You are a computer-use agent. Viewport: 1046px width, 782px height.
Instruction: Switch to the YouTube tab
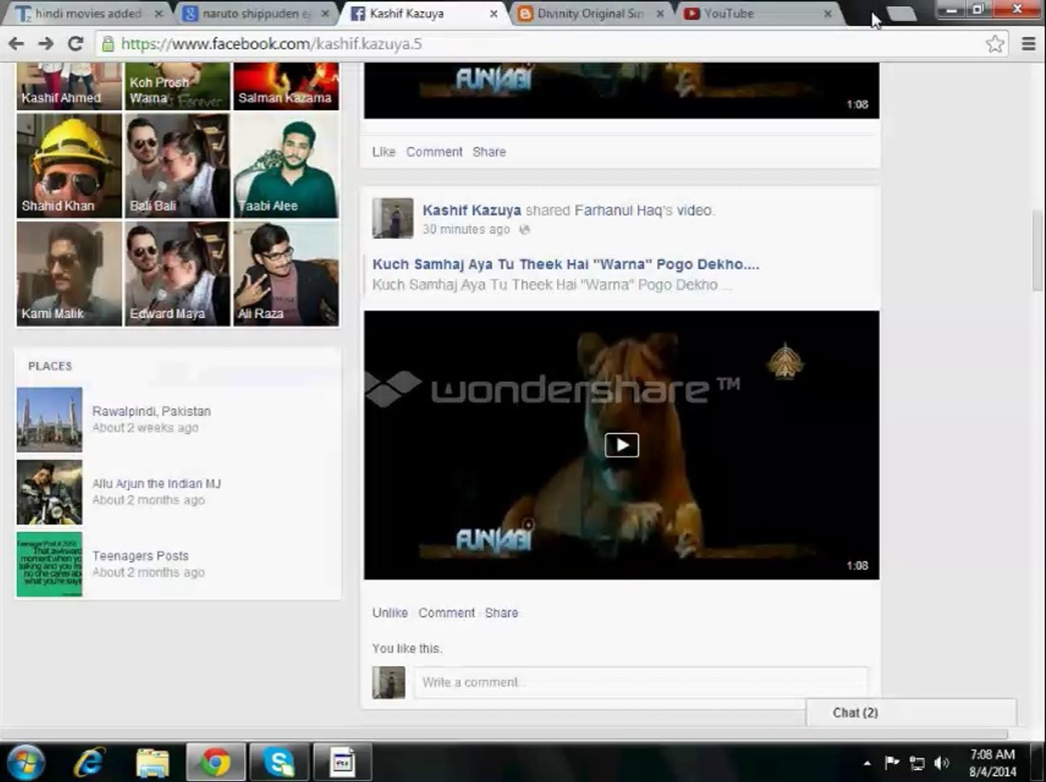[757, 13]
